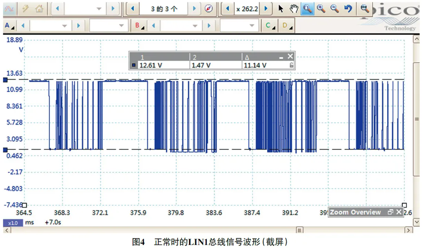
Task: Click the Home display icon
Action: point(40,9)
